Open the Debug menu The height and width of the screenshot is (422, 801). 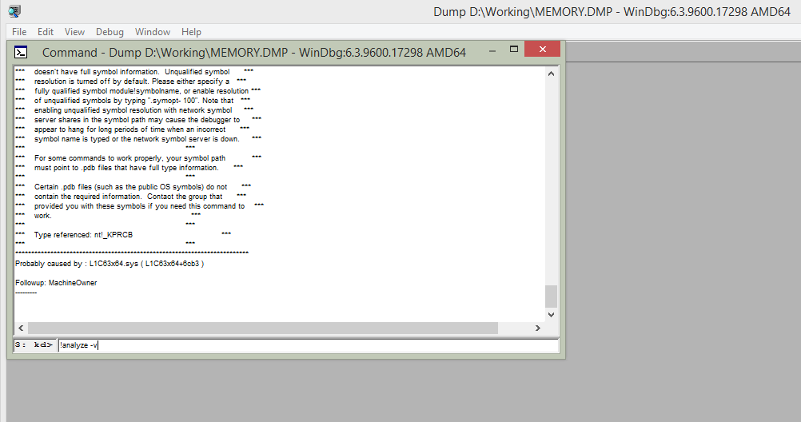pos(110,32)
